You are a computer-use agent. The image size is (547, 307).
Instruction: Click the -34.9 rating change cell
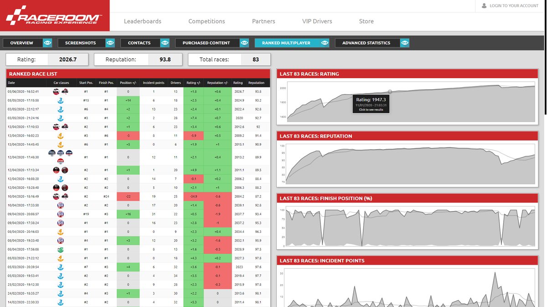(x=194, y=196)
